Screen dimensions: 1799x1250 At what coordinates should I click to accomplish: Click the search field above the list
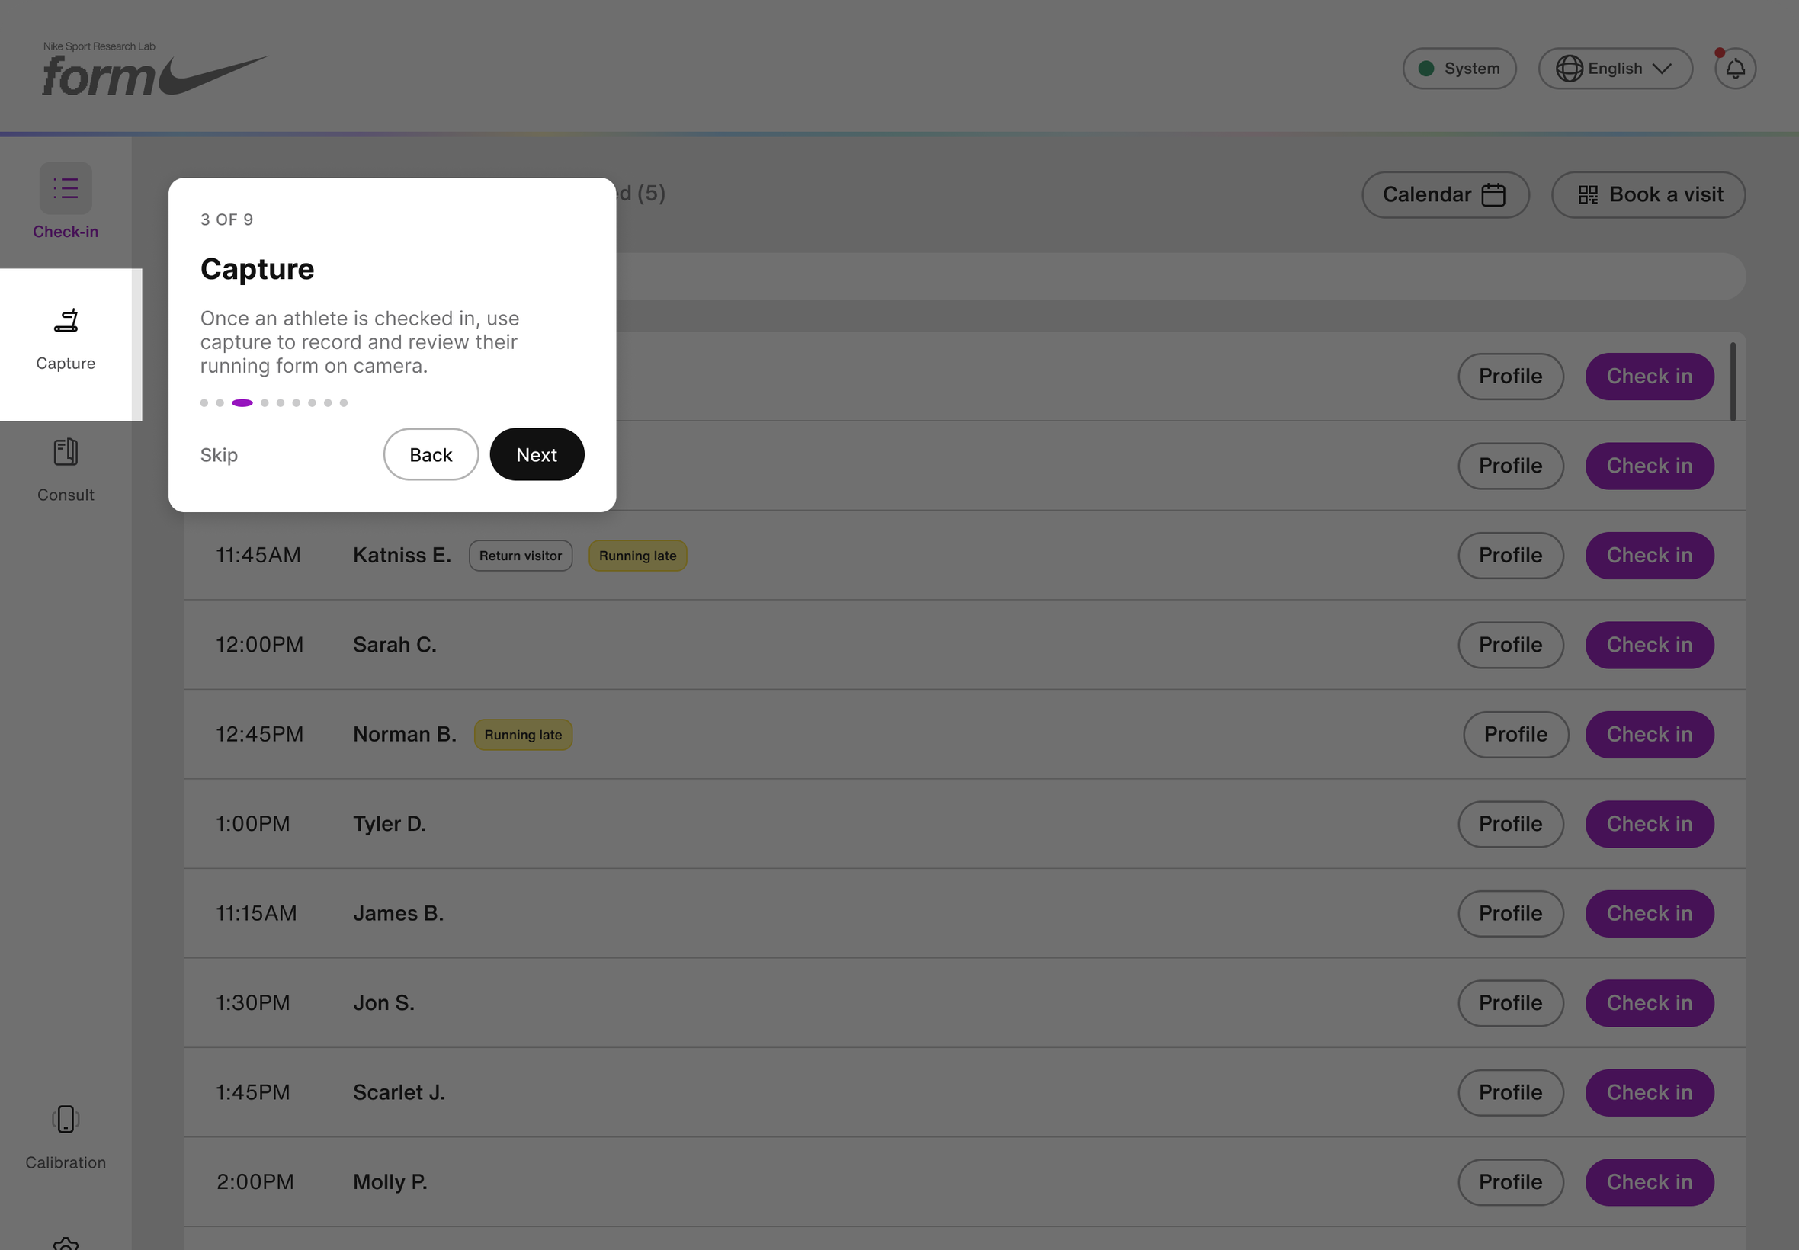1180,277
